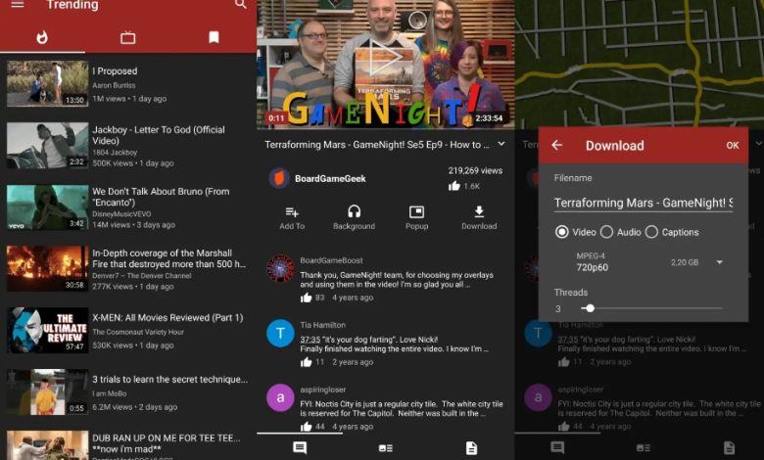Open 'We Don't Talk About Bruno' video

161,197
